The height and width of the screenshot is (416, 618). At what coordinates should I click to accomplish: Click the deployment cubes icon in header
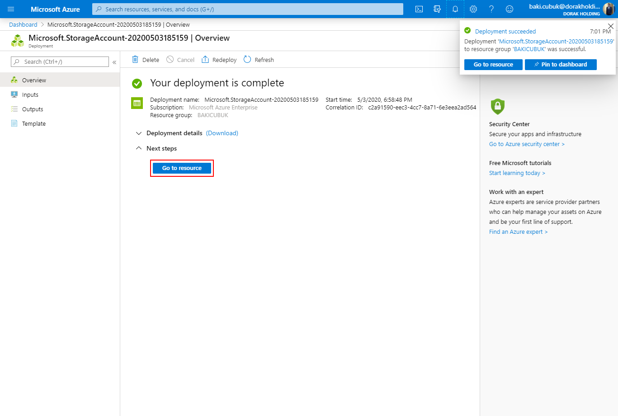18,41
